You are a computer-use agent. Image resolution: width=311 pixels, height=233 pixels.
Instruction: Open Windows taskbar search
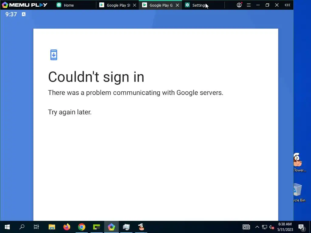pyautogui.click(x=22, y=227)
